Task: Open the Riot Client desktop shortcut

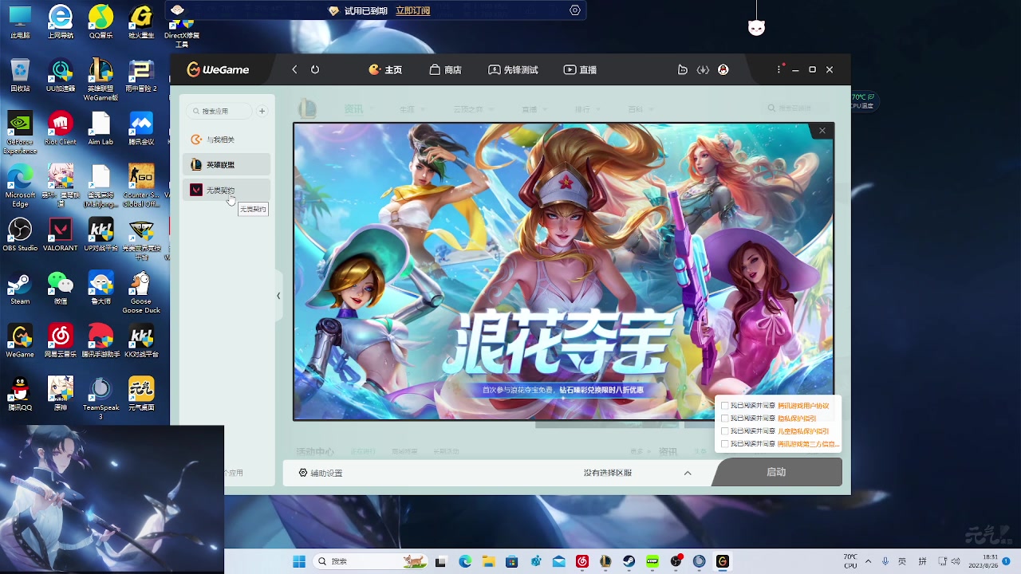Action: 61,128
